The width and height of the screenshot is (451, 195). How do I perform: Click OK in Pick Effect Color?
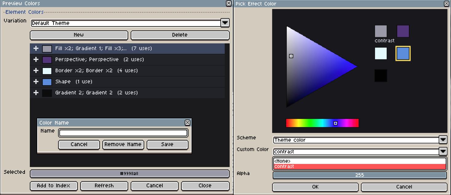coord(315,187)
